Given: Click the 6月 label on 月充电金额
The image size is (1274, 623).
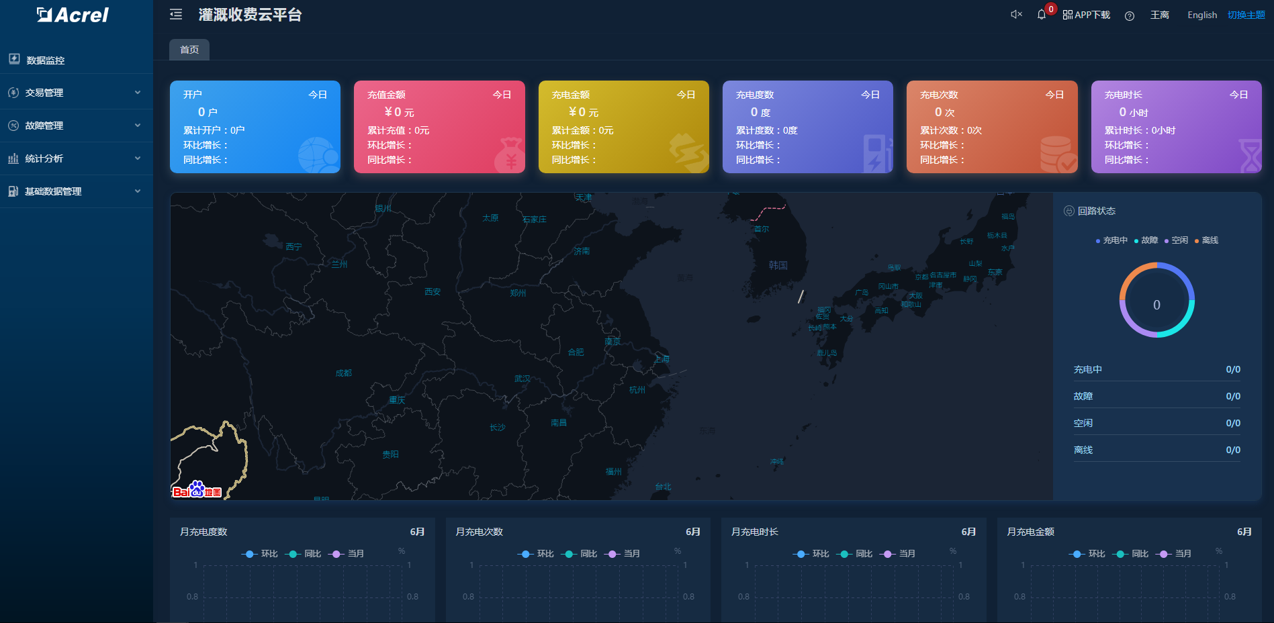Looking at the screenshot, I should [x=1244, y=532].
